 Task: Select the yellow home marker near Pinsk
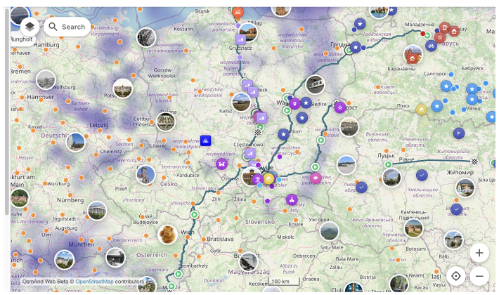point(421,109)
